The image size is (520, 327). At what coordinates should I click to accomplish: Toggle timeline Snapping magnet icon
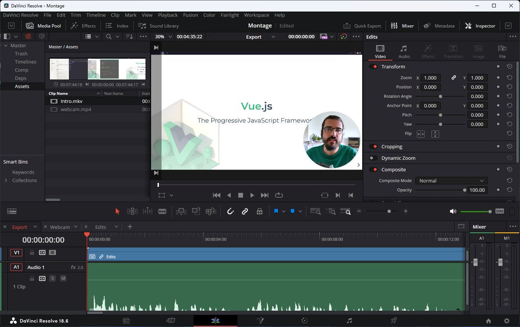[231, 211]
